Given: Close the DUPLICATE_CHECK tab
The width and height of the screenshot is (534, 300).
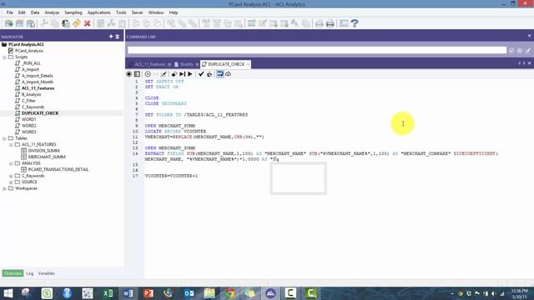Looking at the screenshot, I should click(248, 64).
